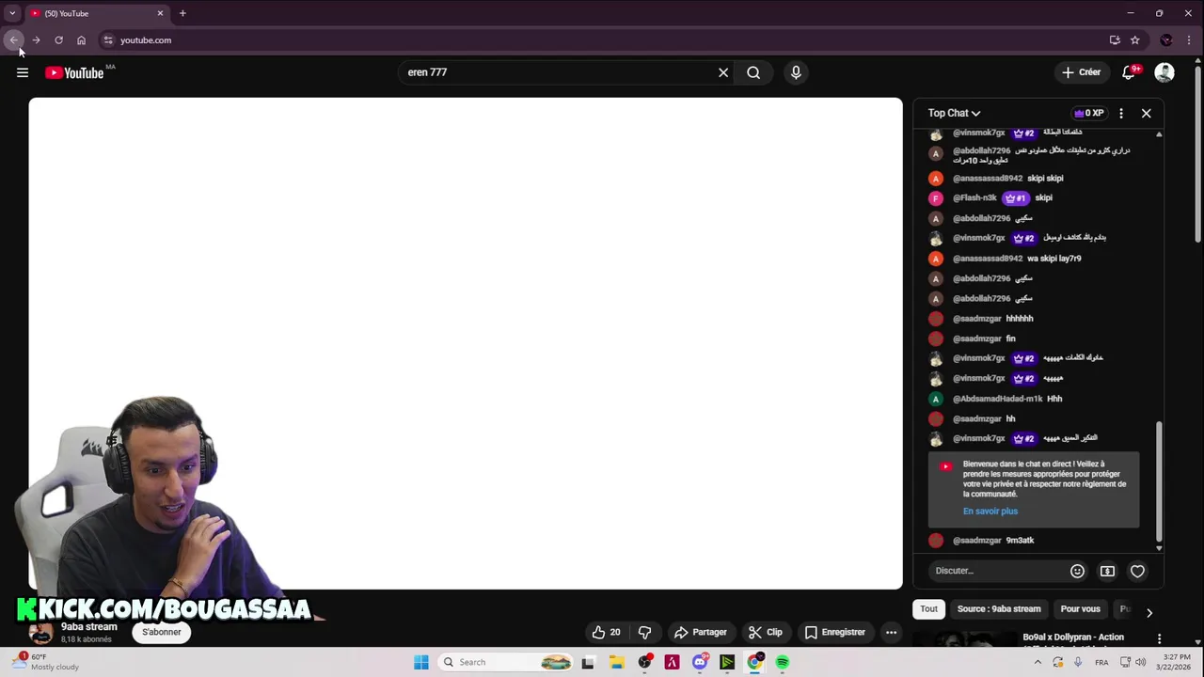Click the Clip scissors button

[765, 632]
